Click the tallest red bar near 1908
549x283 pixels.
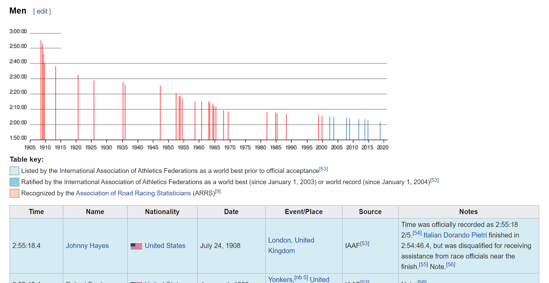(x=41, y=90)
